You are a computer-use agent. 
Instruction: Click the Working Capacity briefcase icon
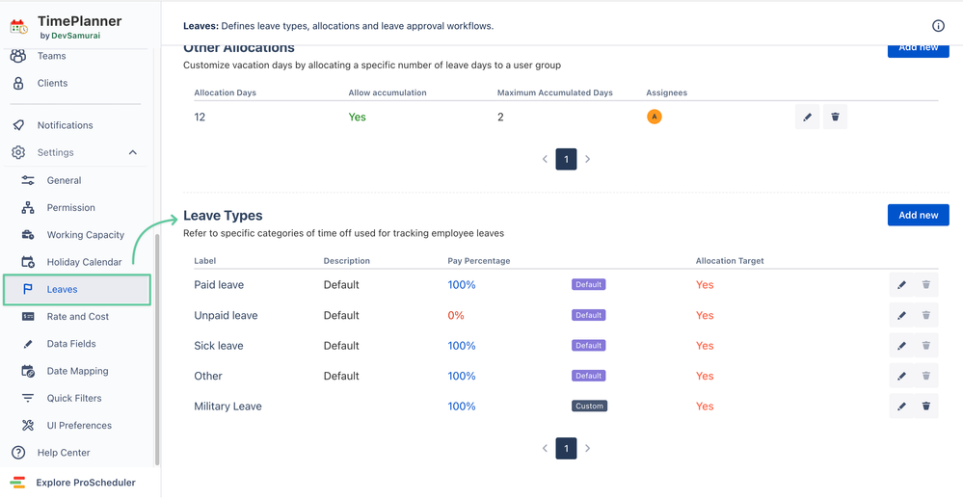coord(28,235)
